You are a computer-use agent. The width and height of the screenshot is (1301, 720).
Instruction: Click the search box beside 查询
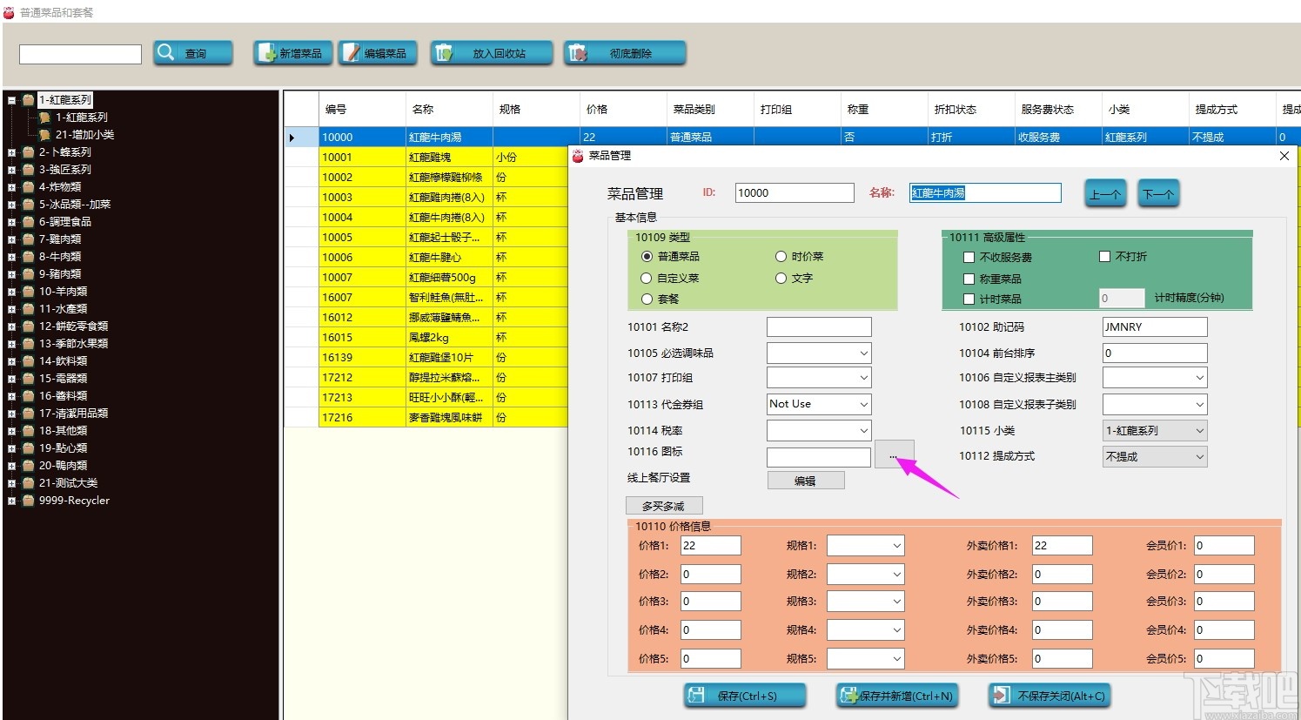pos(80,54)
